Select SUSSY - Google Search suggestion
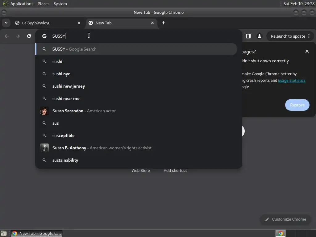 pos(136,49)
